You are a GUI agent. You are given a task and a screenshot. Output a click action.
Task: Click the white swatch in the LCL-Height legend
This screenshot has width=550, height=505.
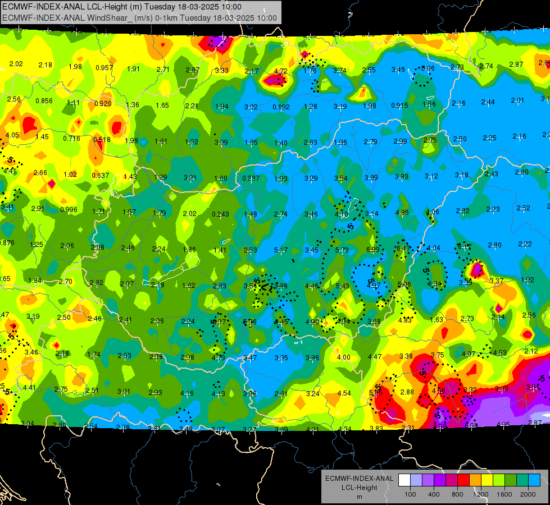pos(404,480)
